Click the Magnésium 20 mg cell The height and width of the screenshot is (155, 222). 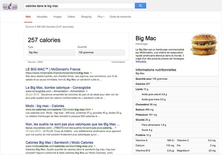[196, 151]
